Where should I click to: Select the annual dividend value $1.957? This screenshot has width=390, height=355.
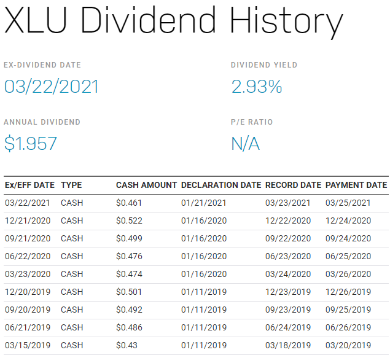click(31, 144)
